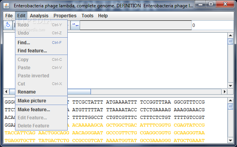Select Rename in the Edit menu
The image size is (237, 147).
pos(41,92)
